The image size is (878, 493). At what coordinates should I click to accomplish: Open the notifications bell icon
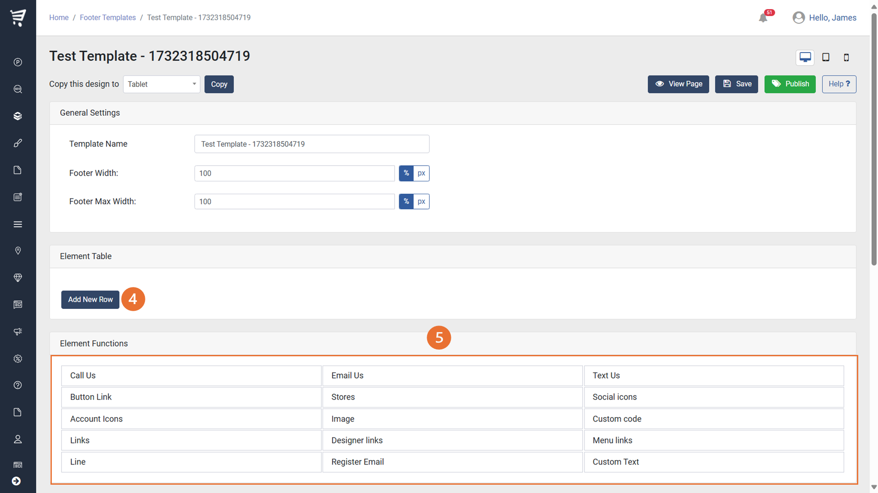(x=763, y=18)
